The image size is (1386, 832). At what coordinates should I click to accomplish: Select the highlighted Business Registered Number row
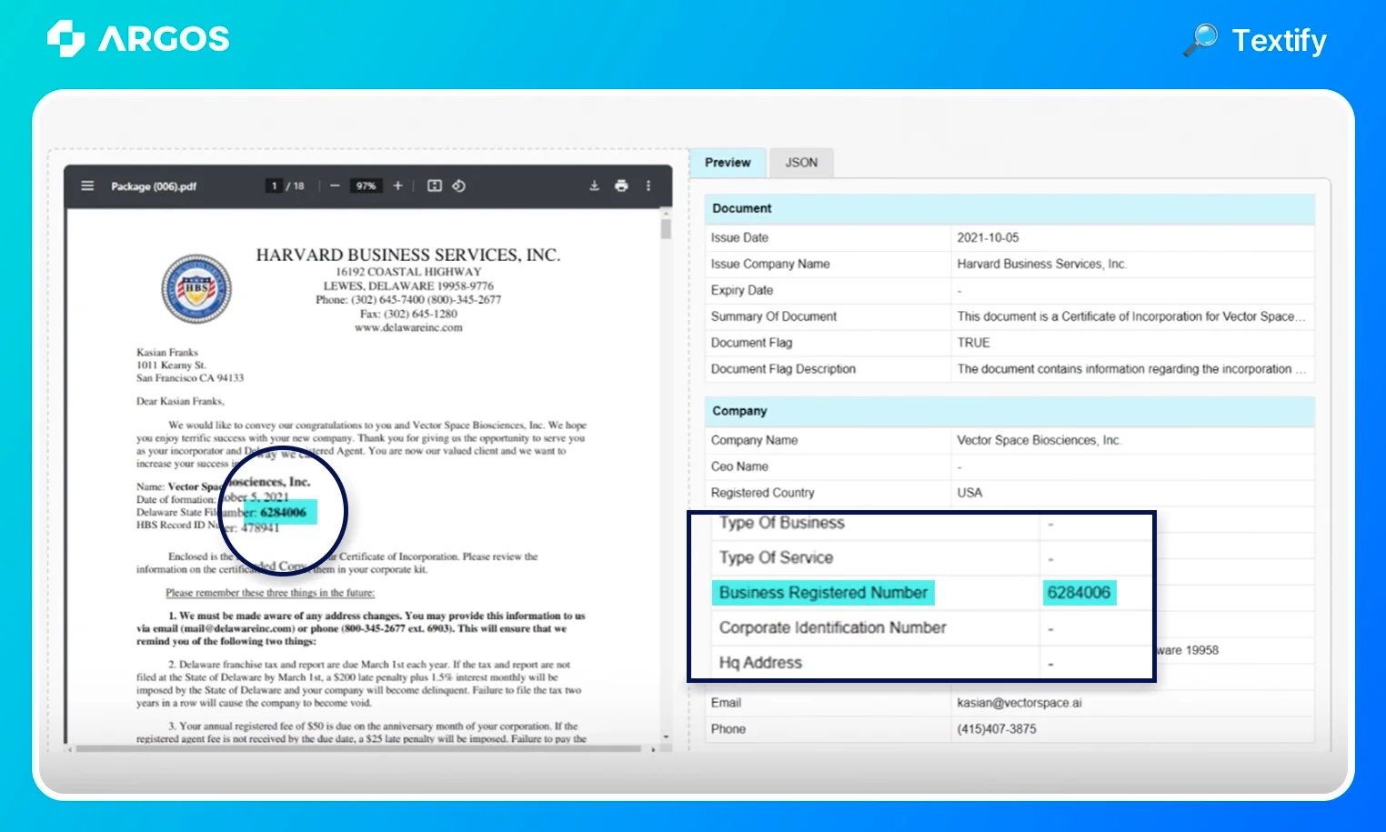coord(822,592)
